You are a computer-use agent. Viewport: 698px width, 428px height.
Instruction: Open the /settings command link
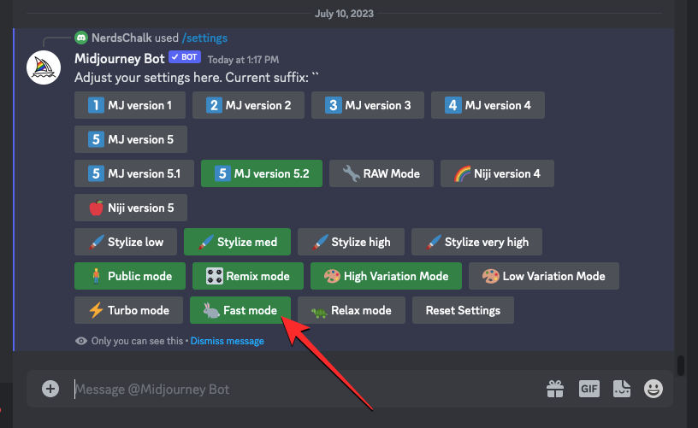click(204, 38)
